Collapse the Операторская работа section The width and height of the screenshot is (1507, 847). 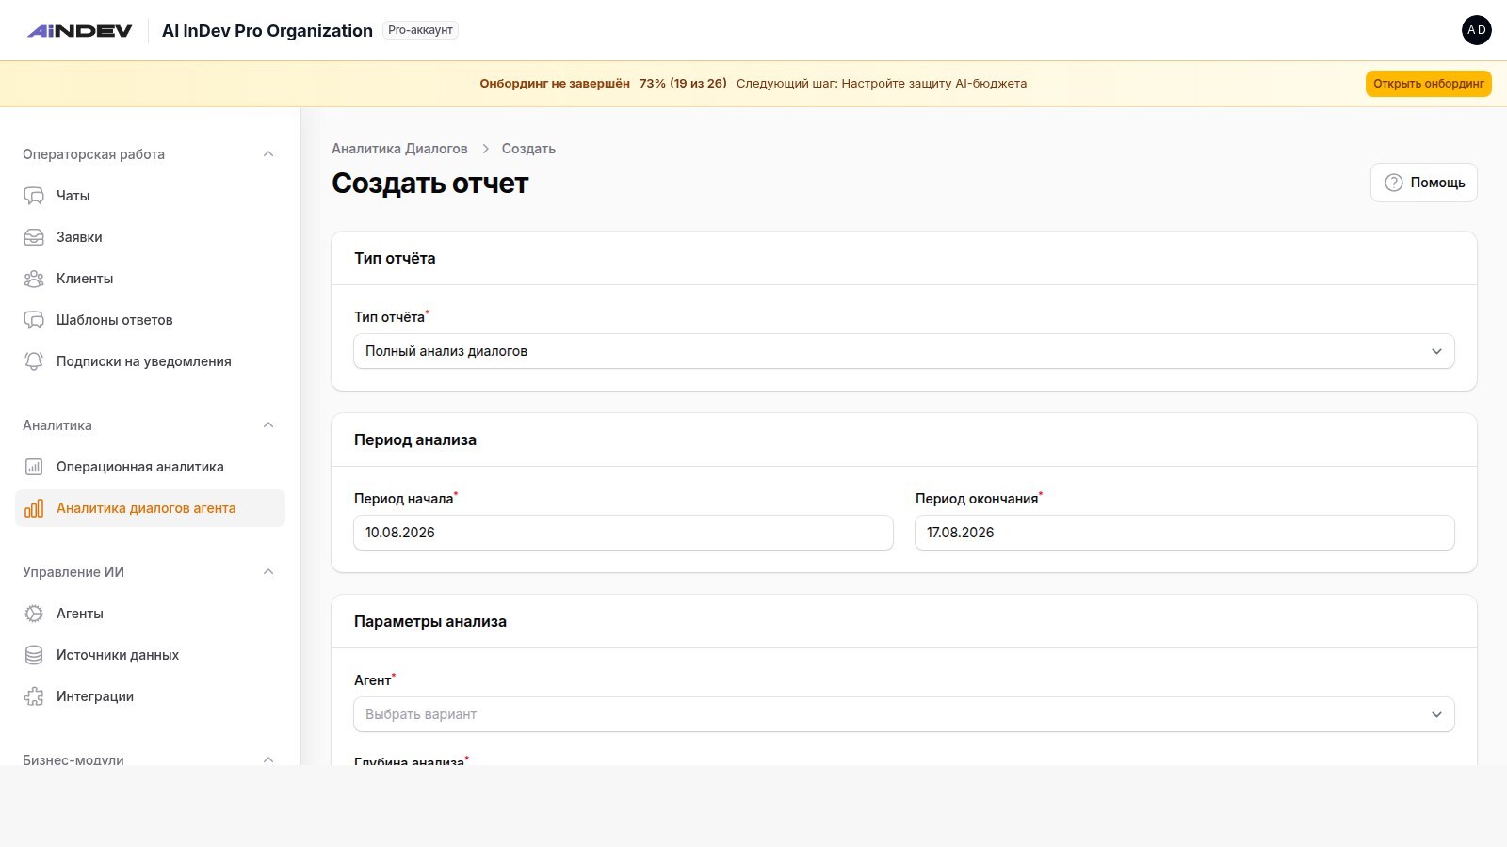268,154
